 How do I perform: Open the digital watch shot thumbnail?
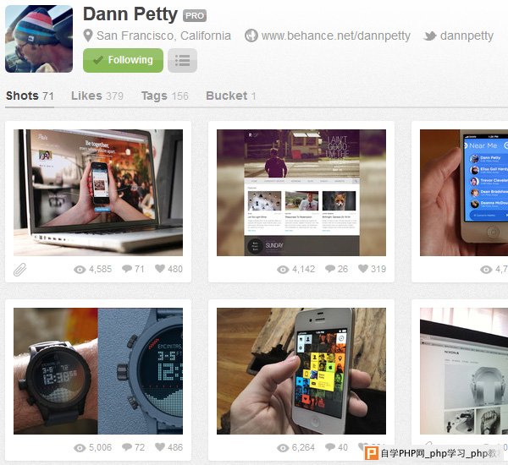click(98, 371)
